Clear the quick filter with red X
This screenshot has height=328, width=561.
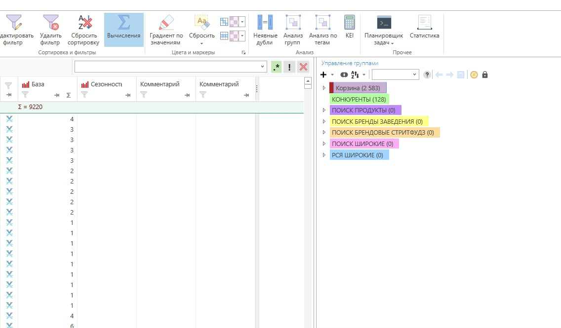[x=303, y=67]
